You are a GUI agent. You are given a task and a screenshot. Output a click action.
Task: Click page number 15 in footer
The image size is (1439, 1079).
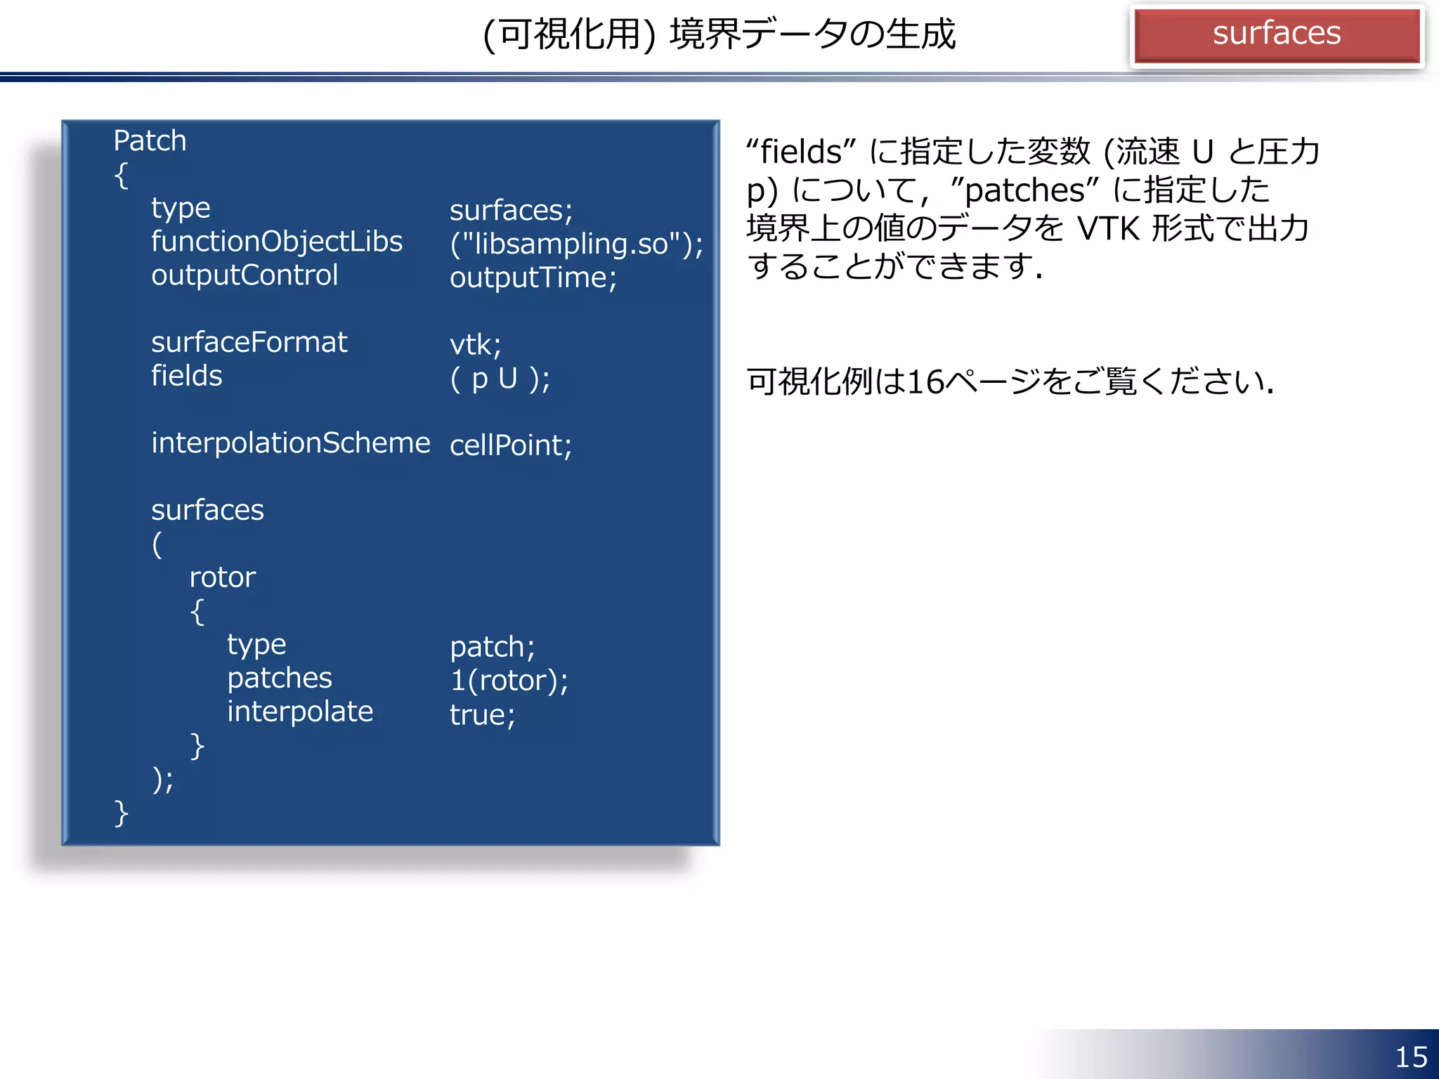[1410, 1057]
